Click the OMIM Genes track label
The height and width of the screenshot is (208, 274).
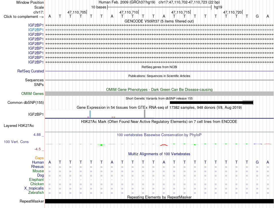click(32, 94)
